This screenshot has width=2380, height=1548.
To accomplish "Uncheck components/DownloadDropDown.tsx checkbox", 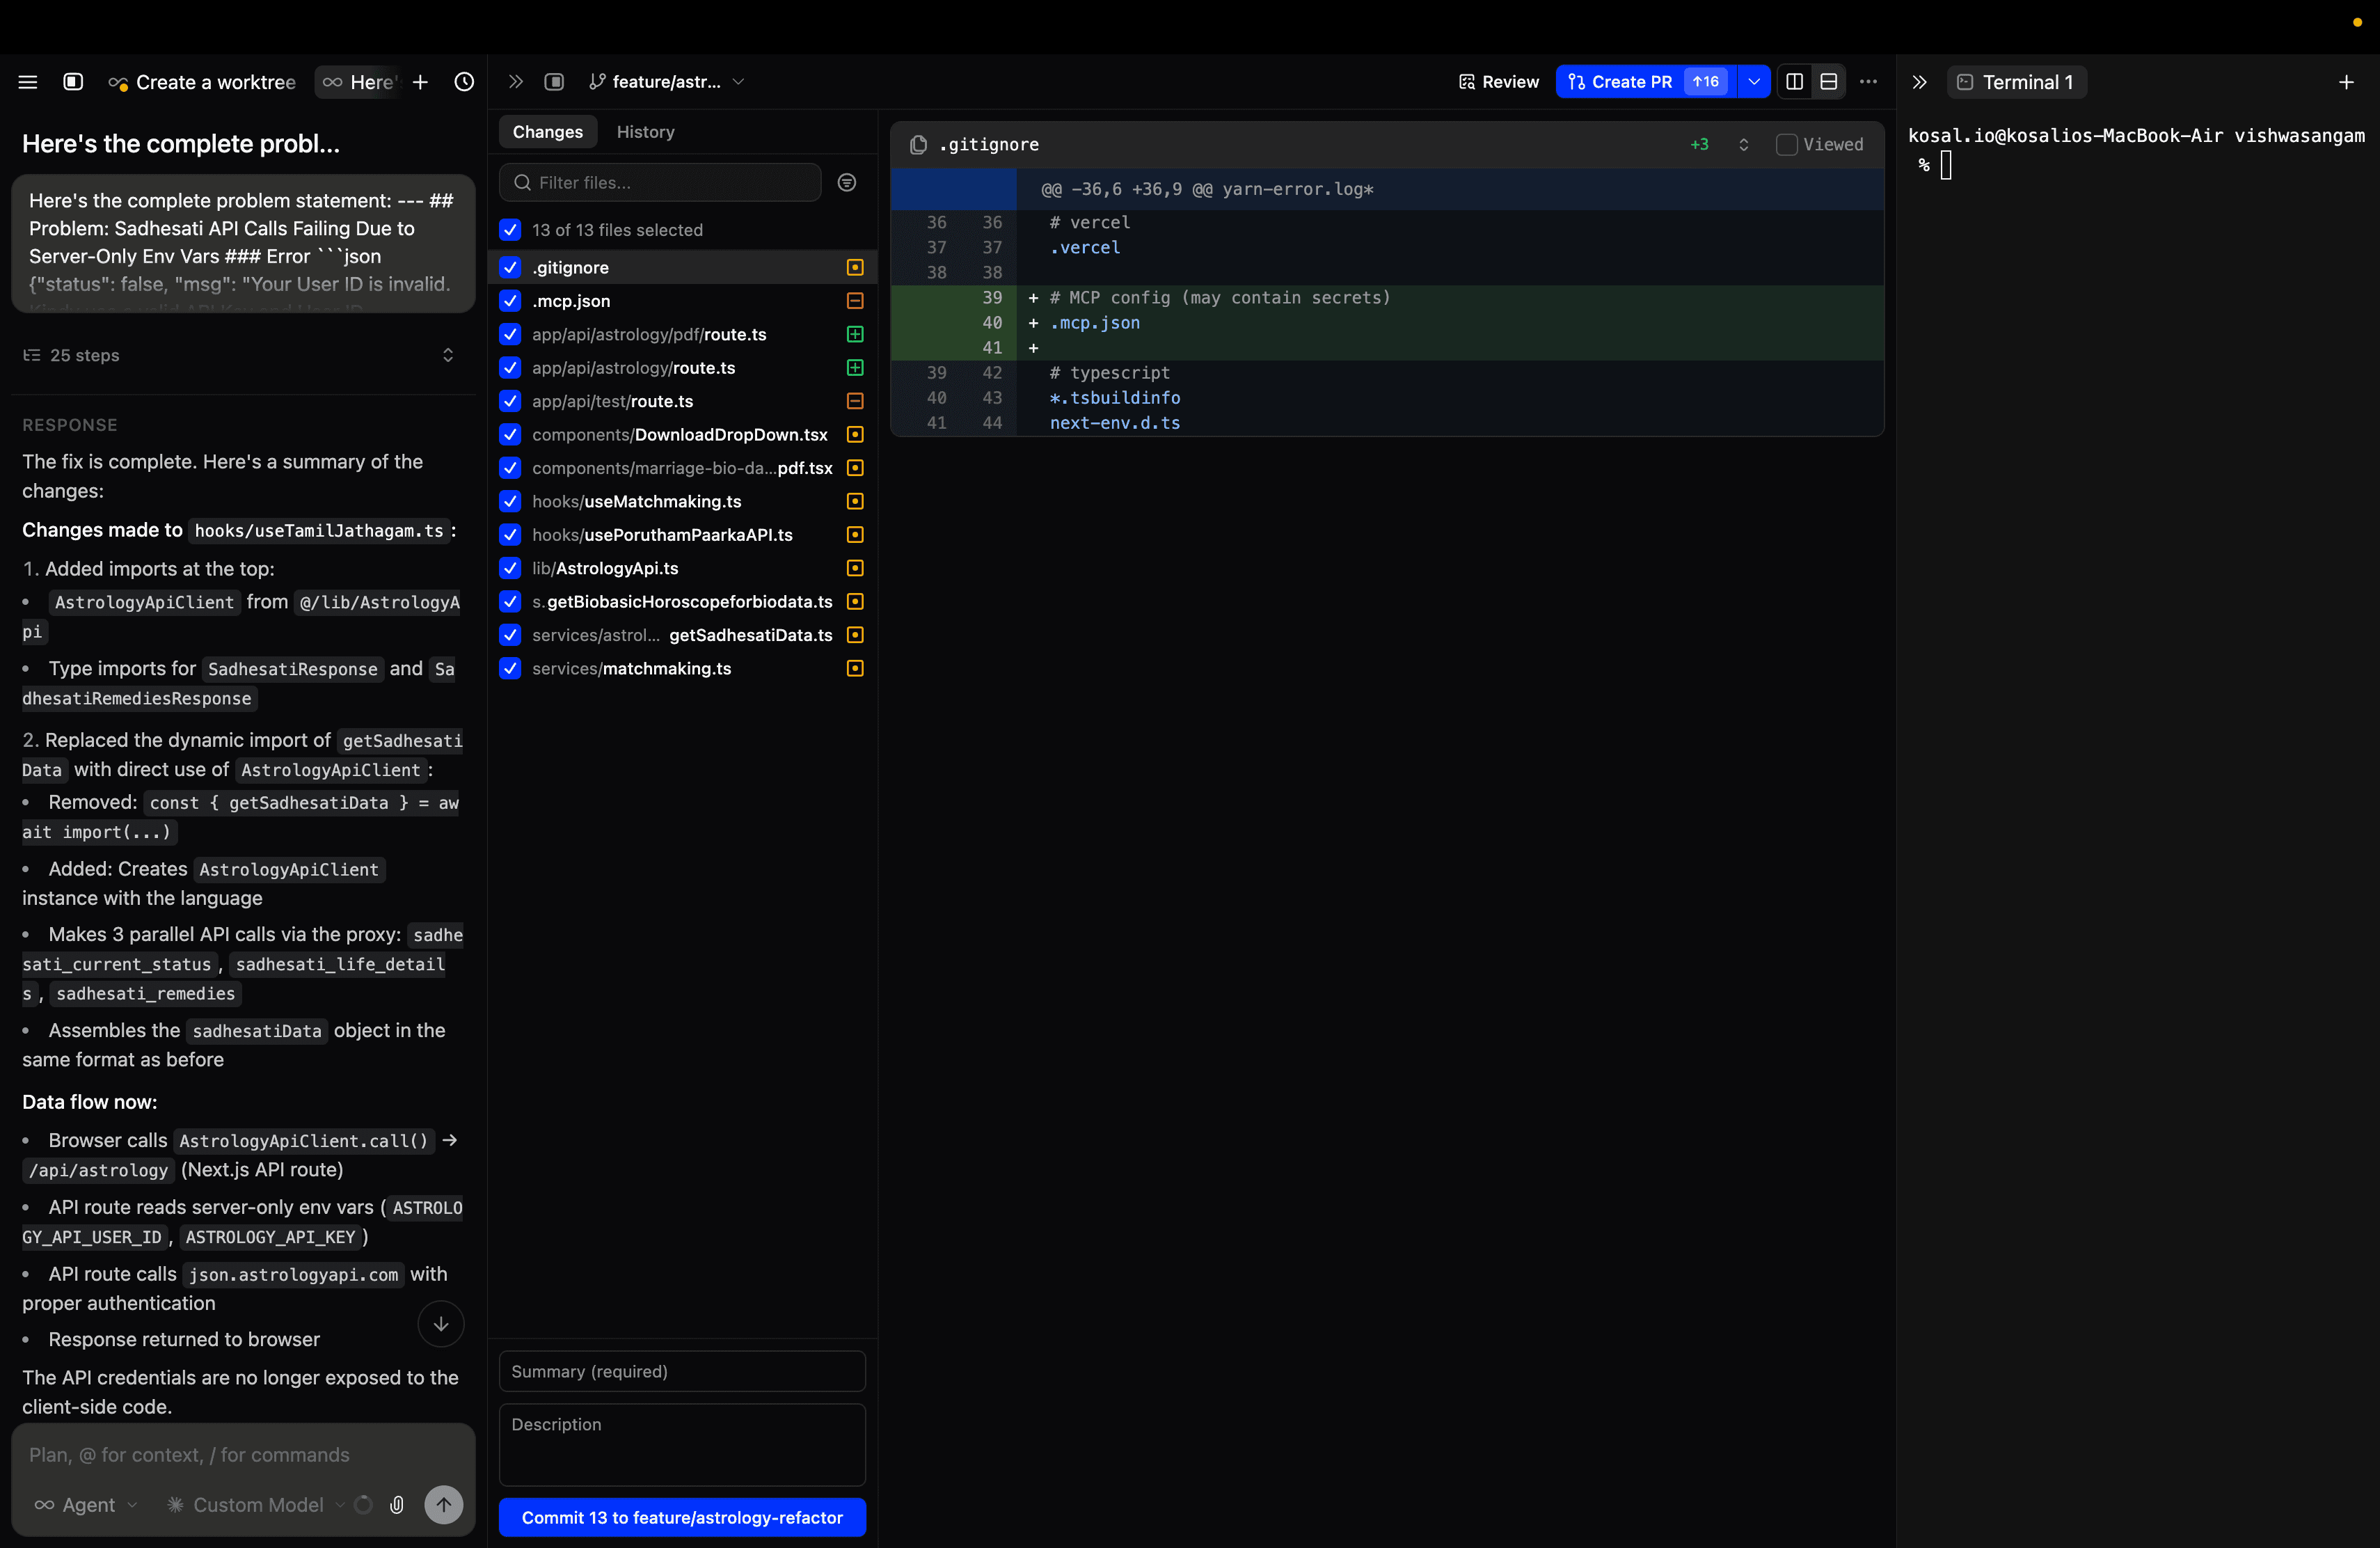I will (x=510, y=435).
